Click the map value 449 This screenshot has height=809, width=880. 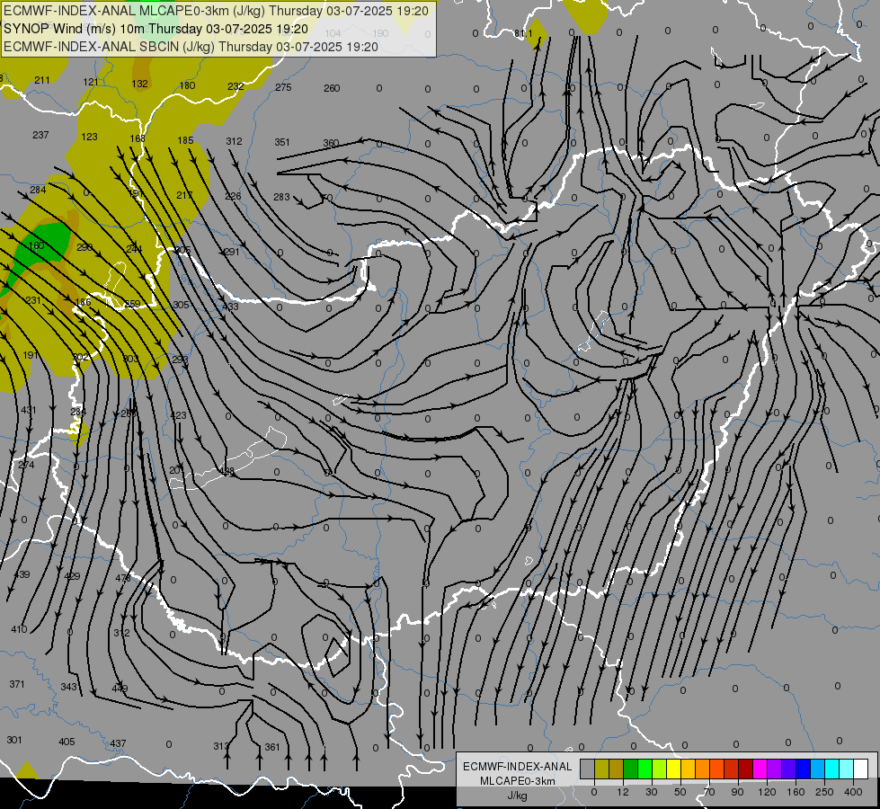pos(120,689)
